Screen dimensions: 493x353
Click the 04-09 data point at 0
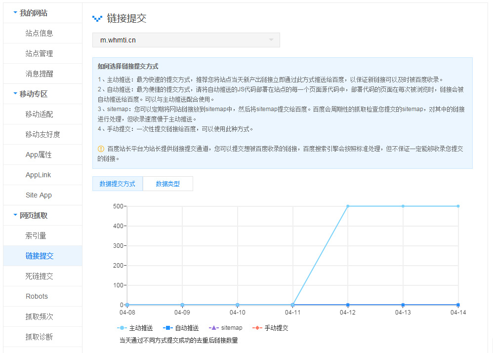click(182, 305)
